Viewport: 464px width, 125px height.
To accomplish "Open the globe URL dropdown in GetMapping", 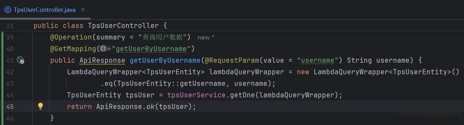I will tap(105, 49).
